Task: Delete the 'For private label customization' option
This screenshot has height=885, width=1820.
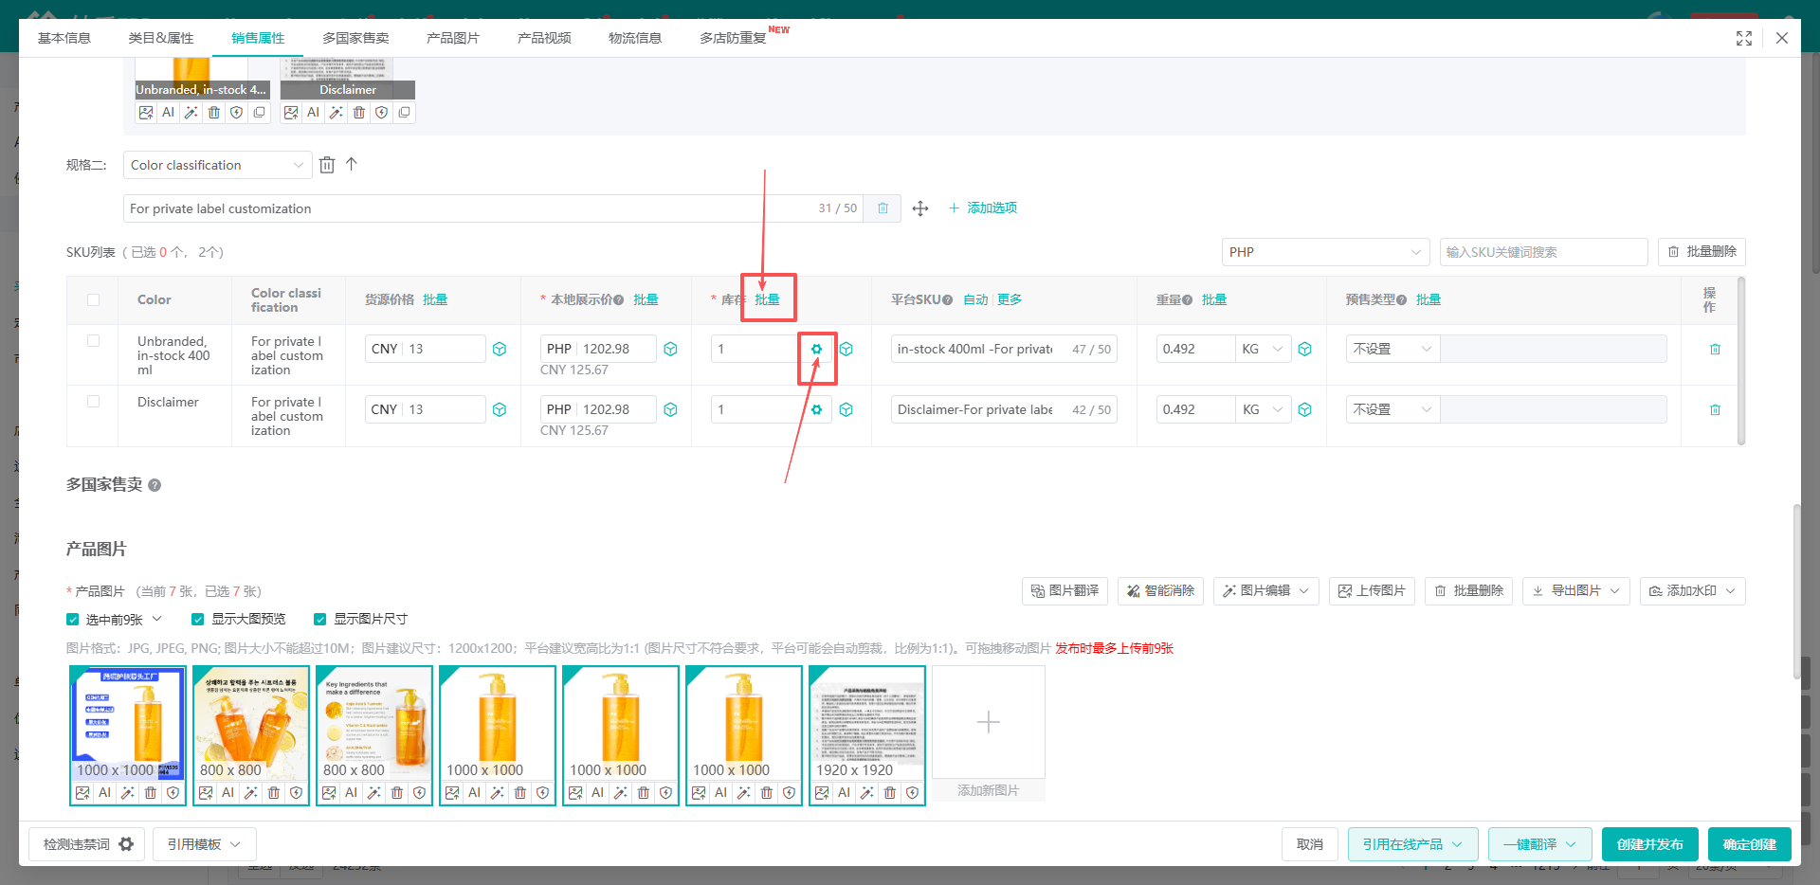Action: pyautogui.click(x=883, y=208)
